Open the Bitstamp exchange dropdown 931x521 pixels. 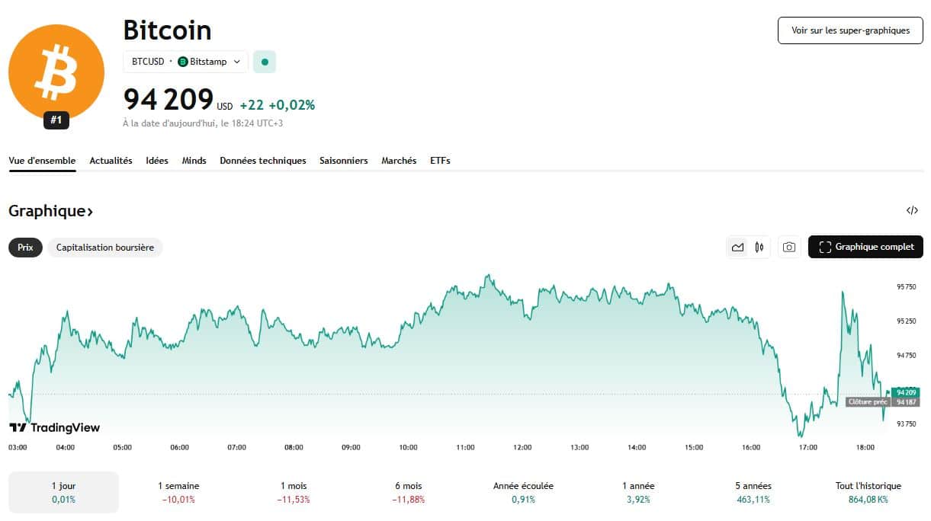tap(237, 62)
